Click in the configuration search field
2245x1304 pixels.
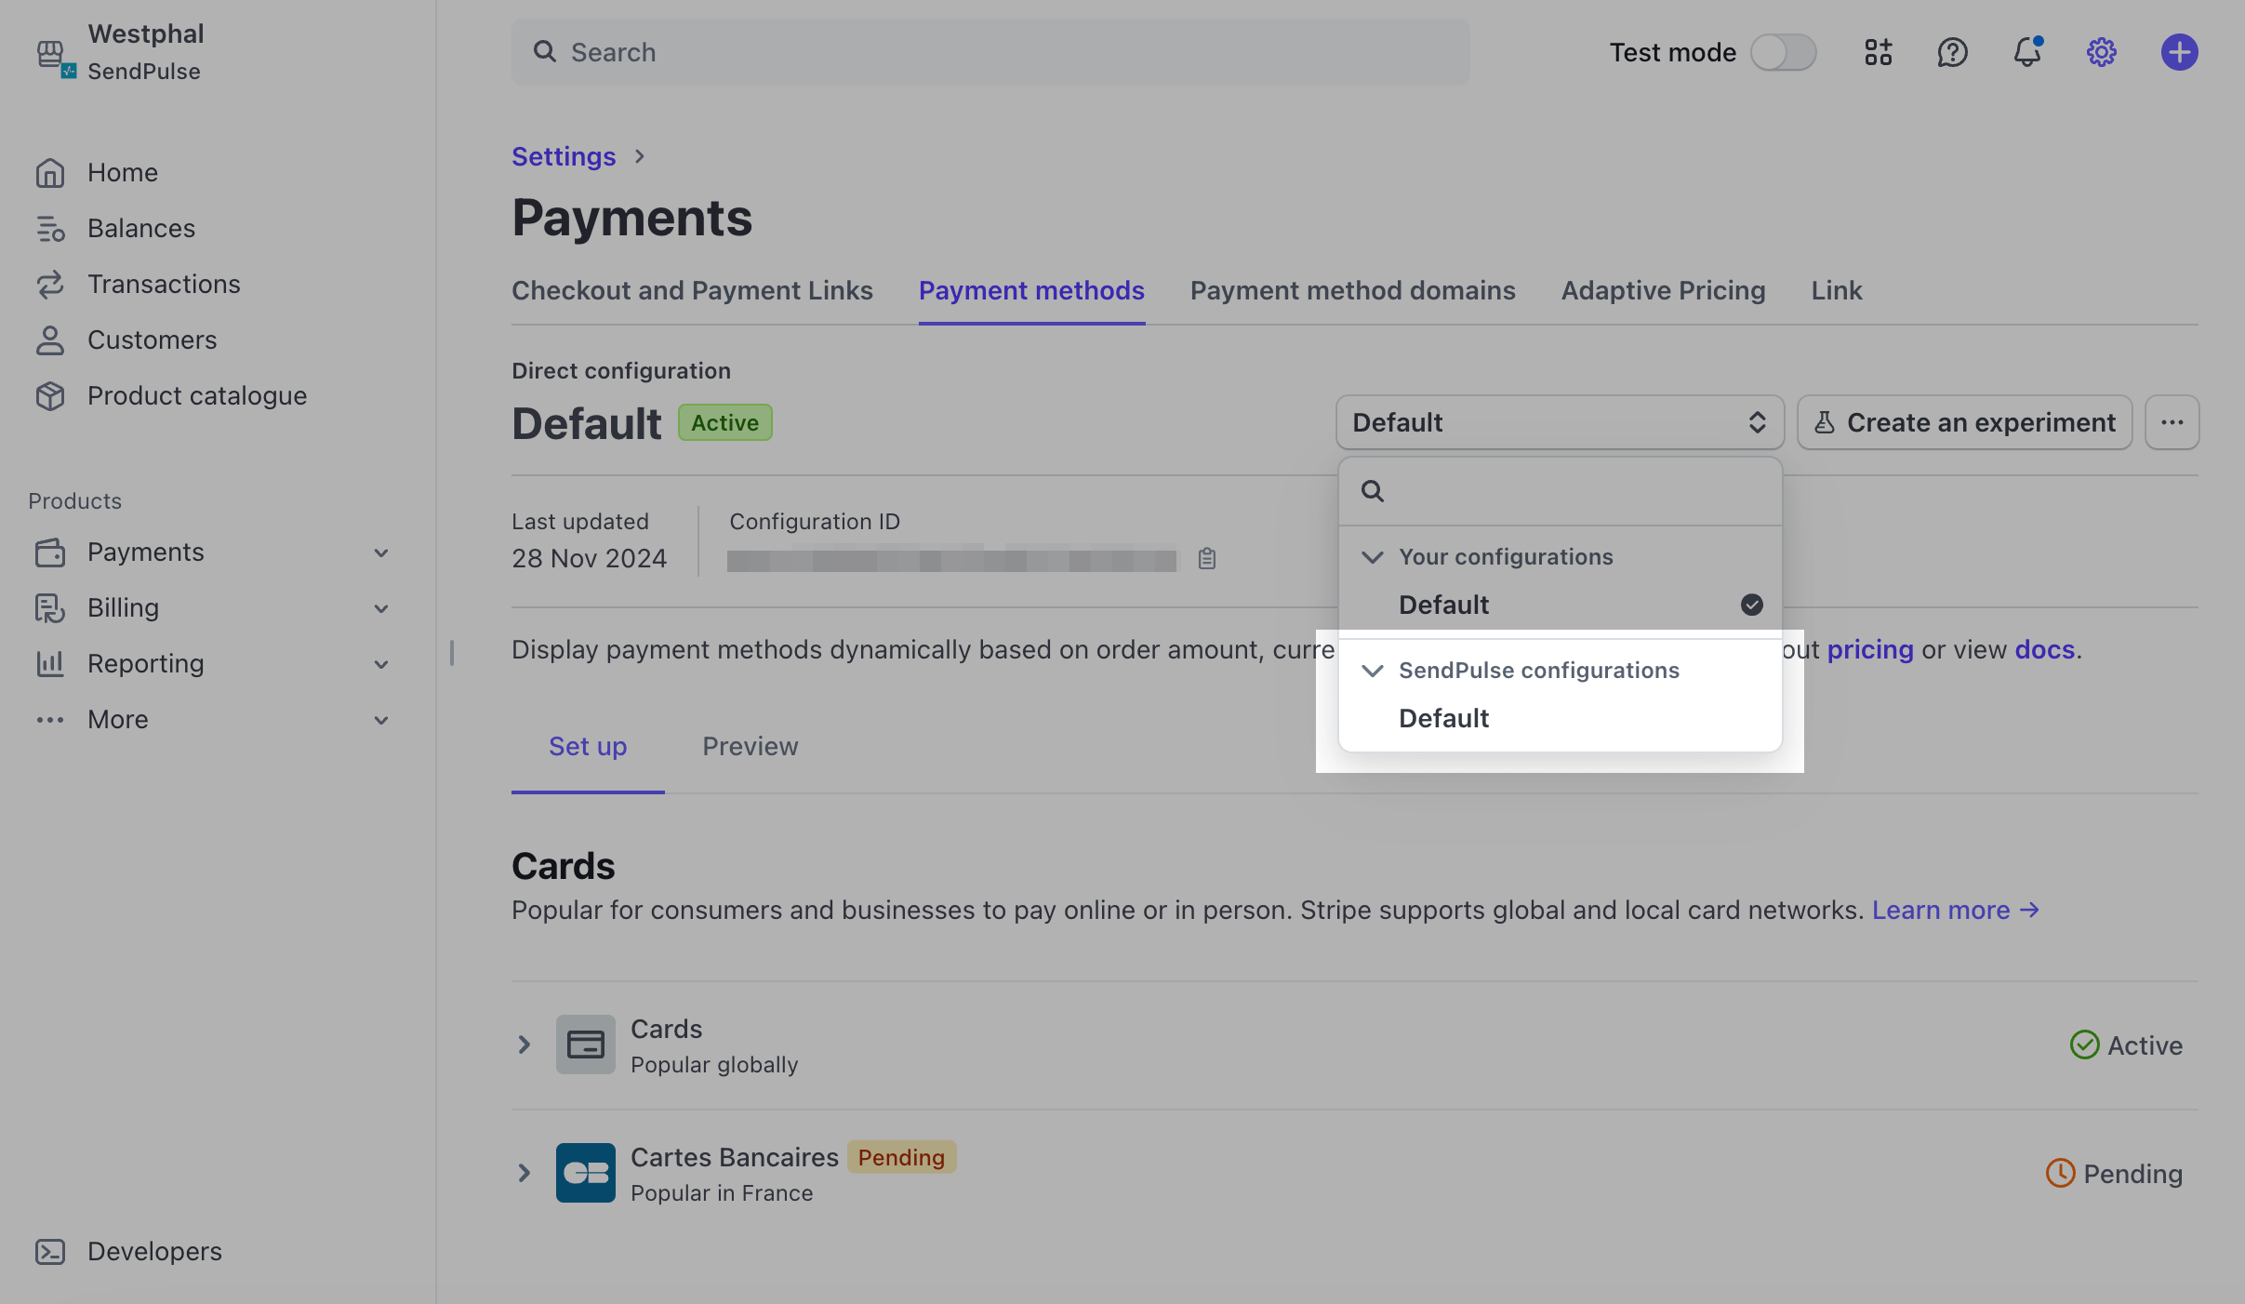click(1572, 490)
